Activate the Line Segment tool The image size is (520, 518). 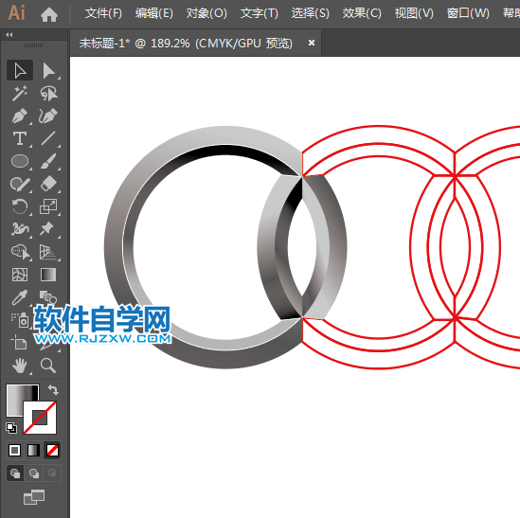(48, 138)
